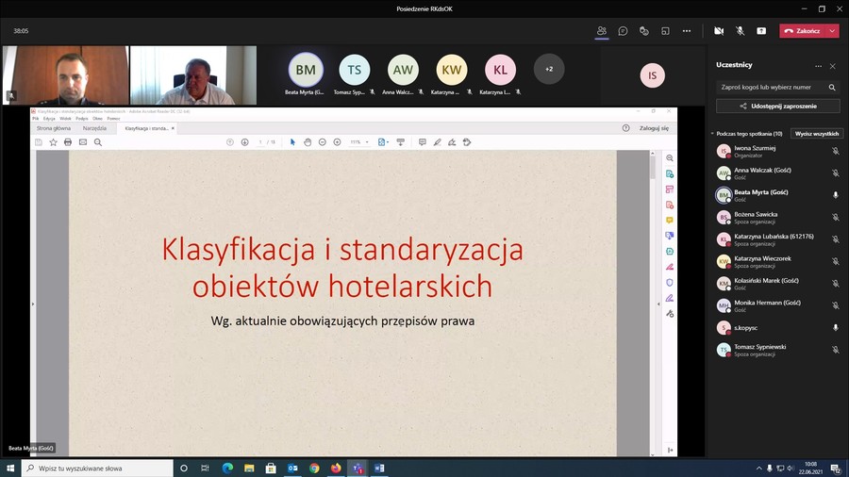The image size is (849, 477).
Task: Select Beata Myrta in participants list
Action: [x=760, y=195]
